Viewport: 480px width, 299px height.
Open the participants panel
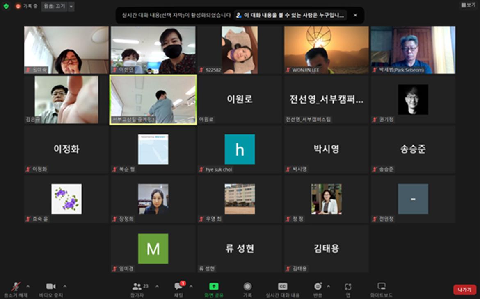[x=137, y=287]
